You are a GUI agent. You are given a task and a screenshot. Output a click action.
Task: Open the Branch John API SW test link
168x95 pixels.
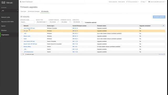click(x=30, y=44)
